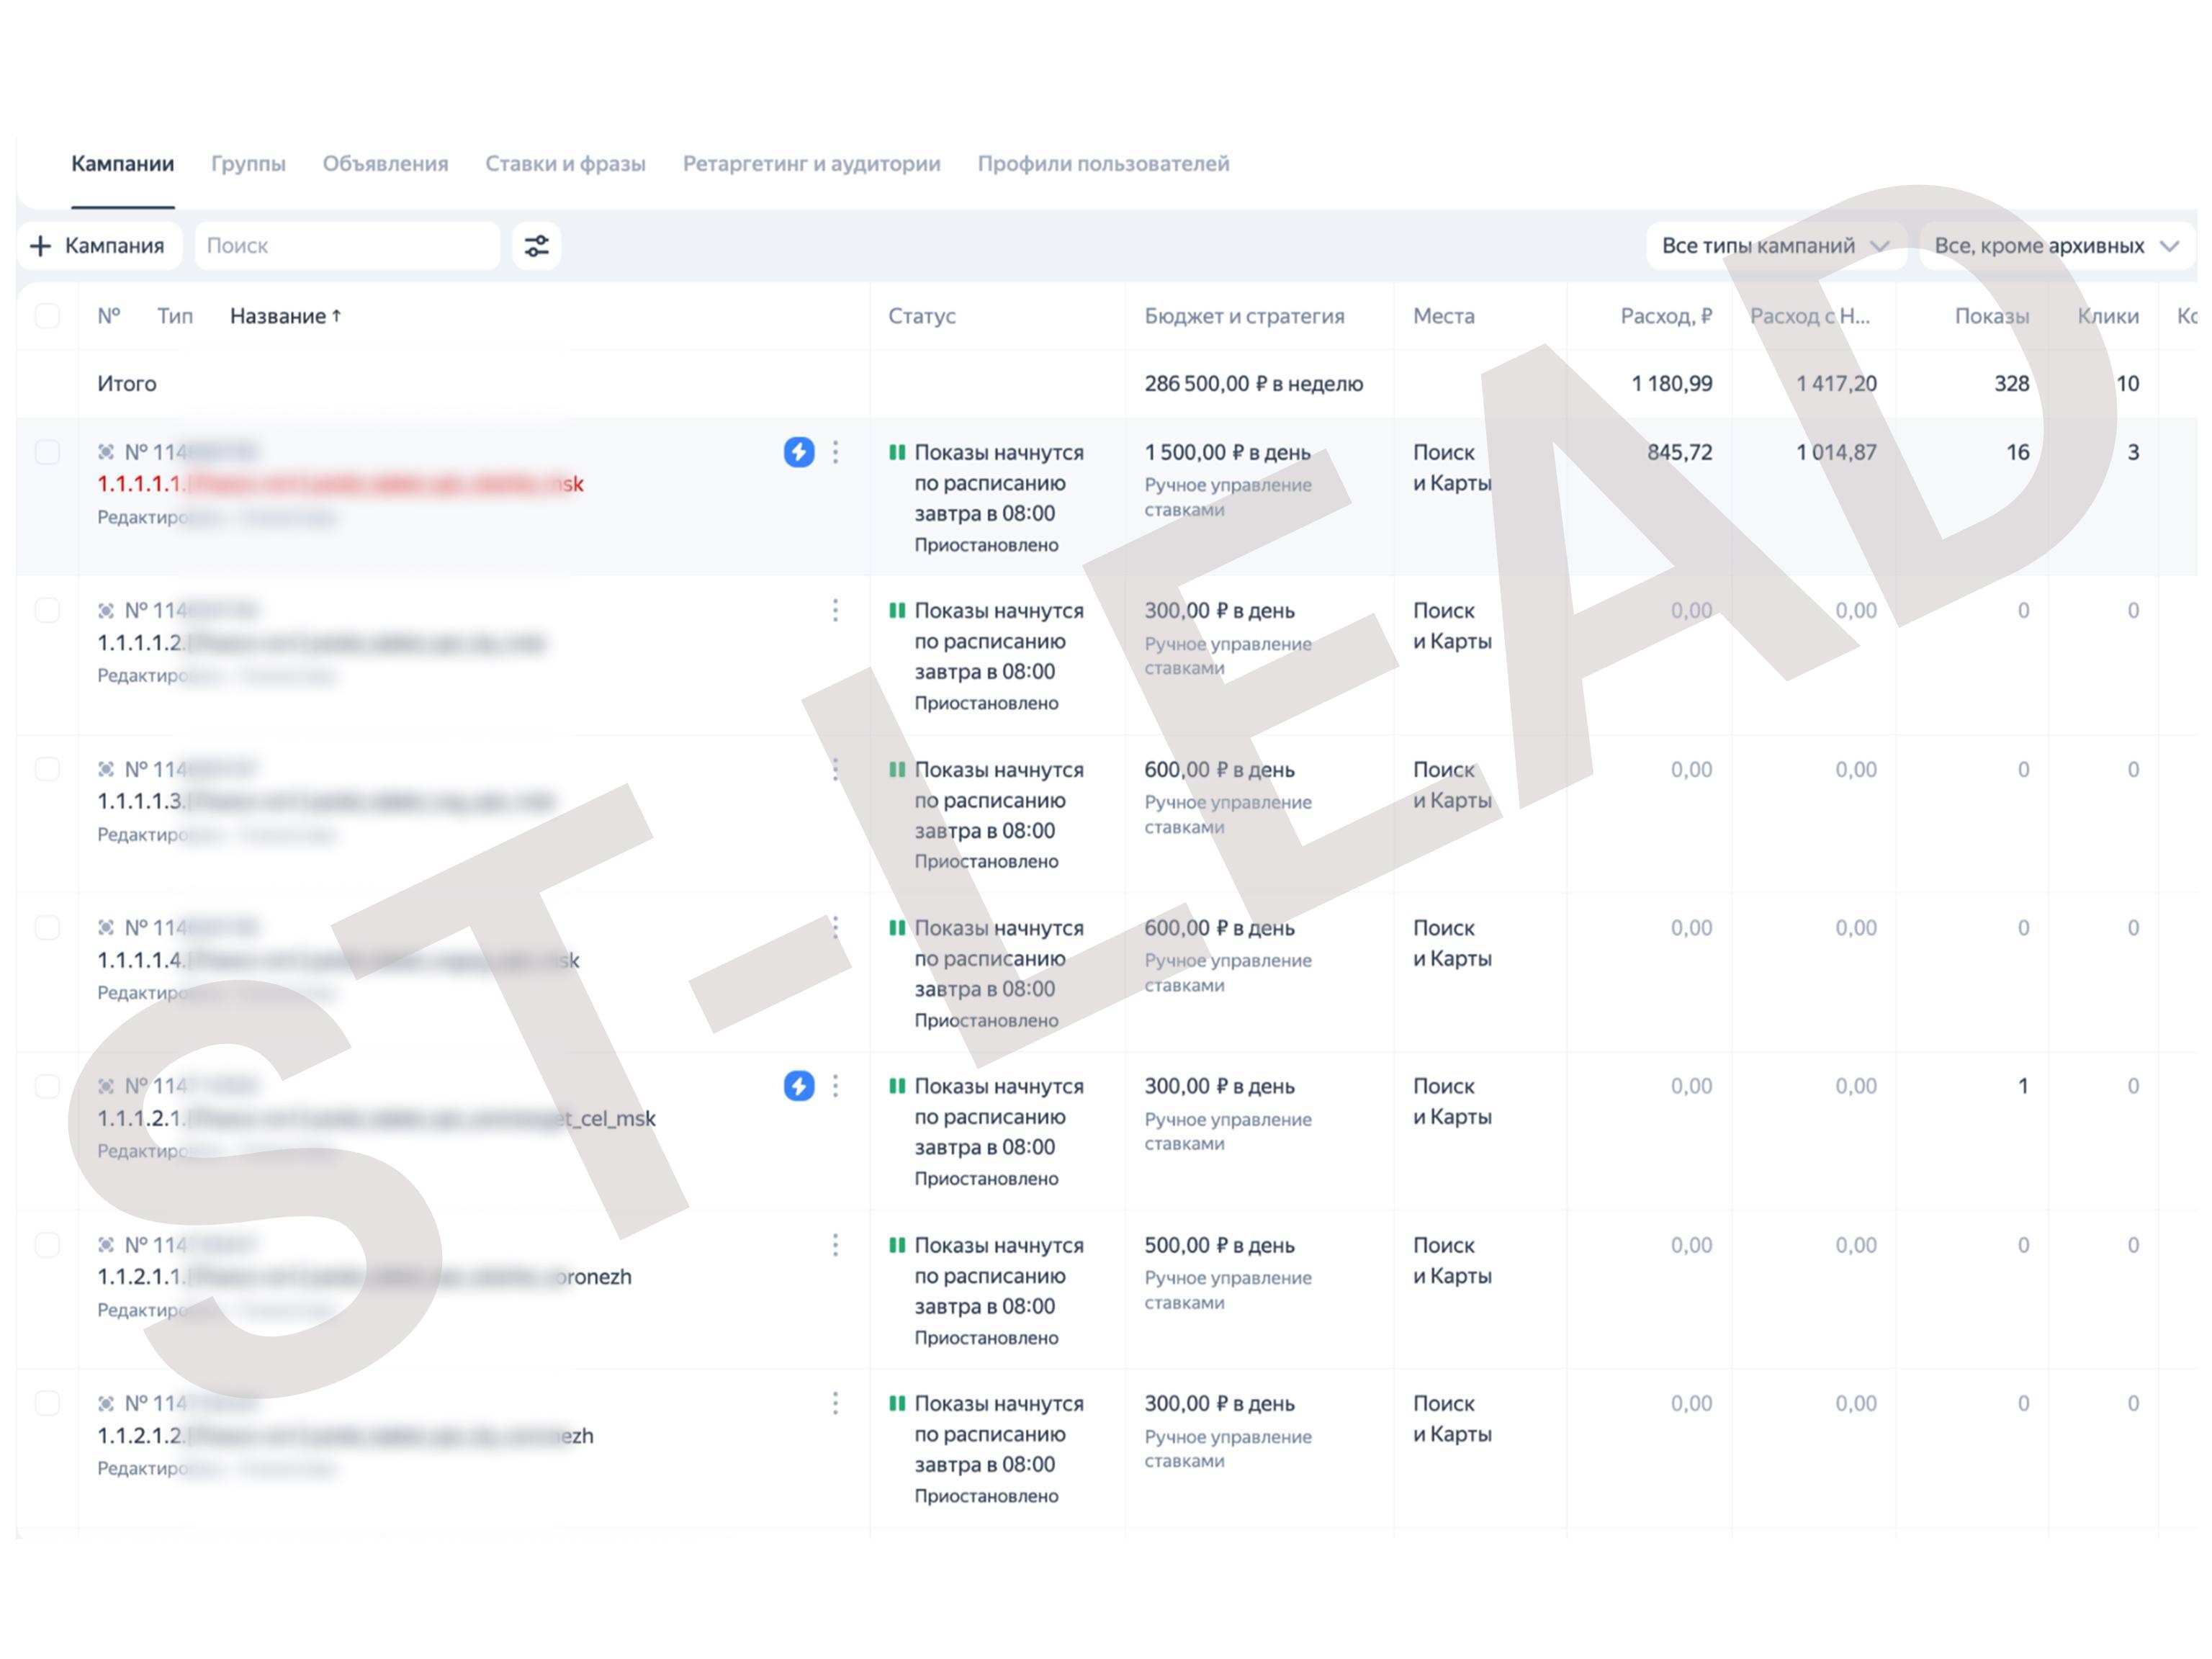Click the '600,00 ₽ в день' budget of campaign 1.1.1.1.3.
This screenshot has width=2212, height=1659.
pos(1219,769)
